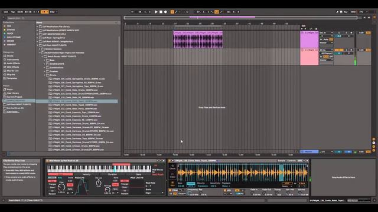Open User Library under Places

pos(13,93)
